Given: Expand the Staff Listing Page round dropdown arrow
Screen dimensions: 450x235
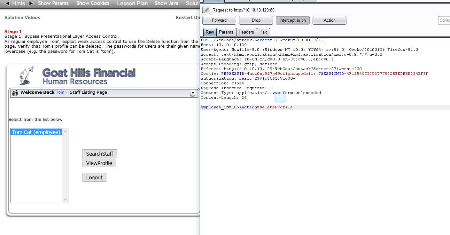Looking at the screenshot, I should click(193, 93).
